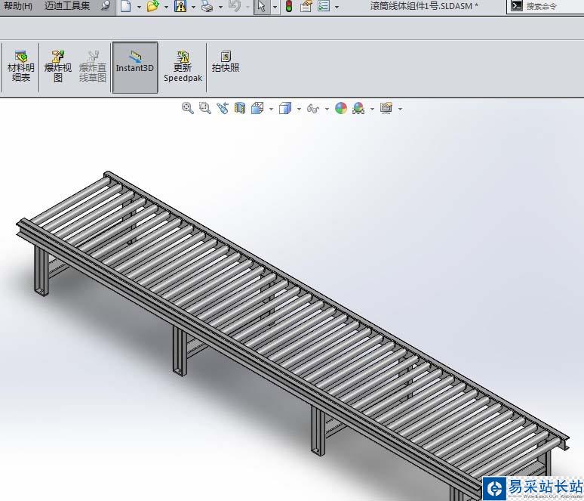Click the Rebuild traffic light icon
584x501 pixels.
pyautogui.click(x=289, y=6)
